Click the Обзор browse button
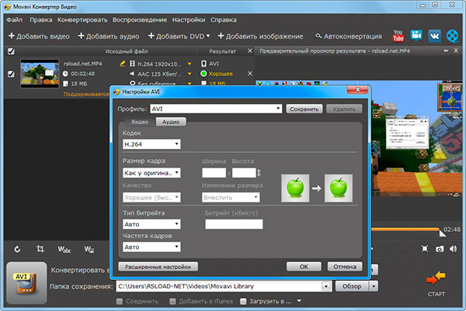Viewport: 466px width, 311px height. click(x=352, y=286)
